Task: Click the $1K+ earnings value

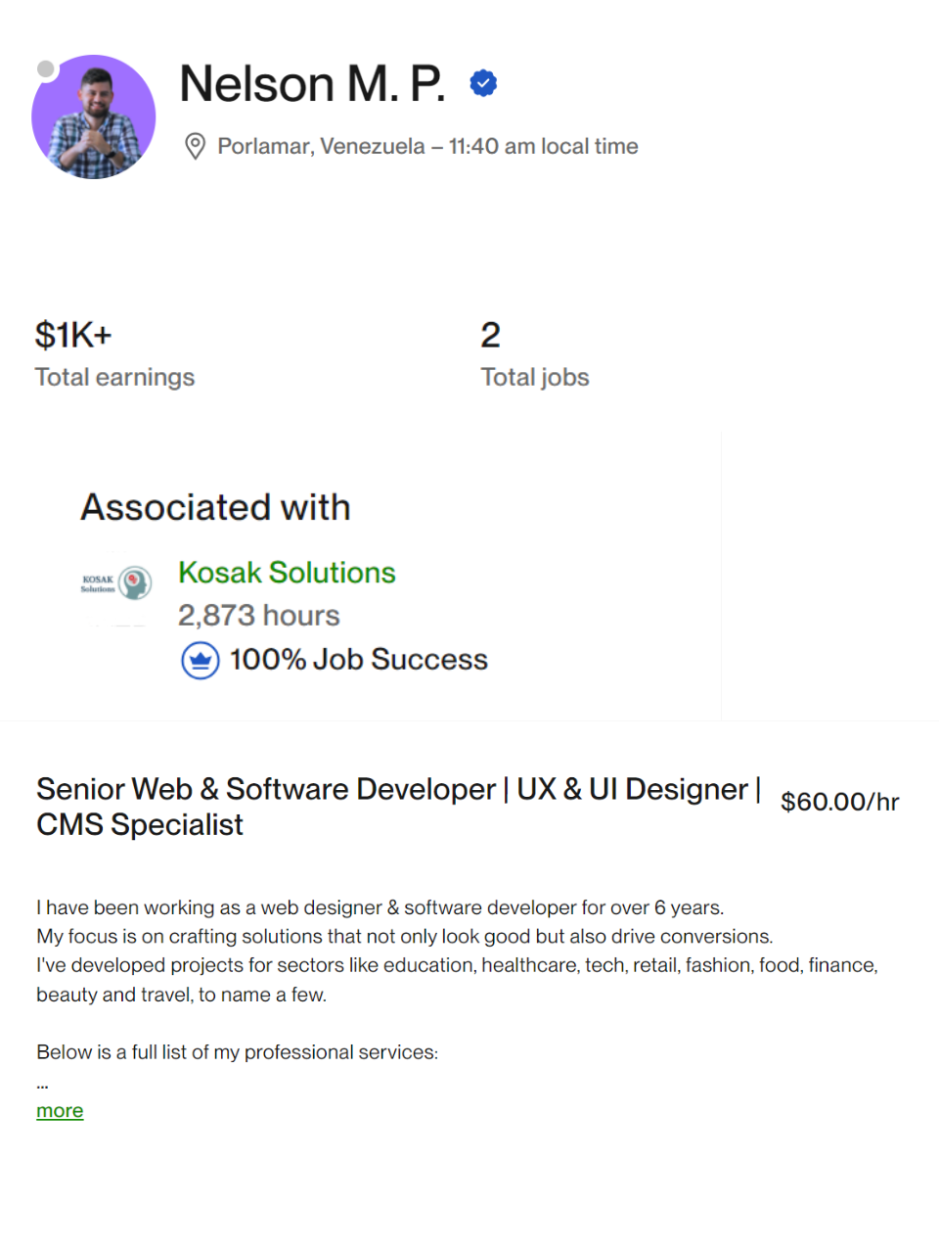Action: 73,336
